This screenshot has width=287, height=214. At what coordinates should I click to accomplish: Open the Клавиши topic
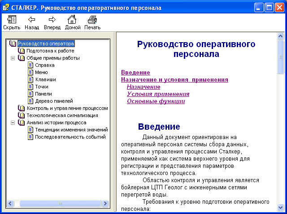tap(46, 79)
